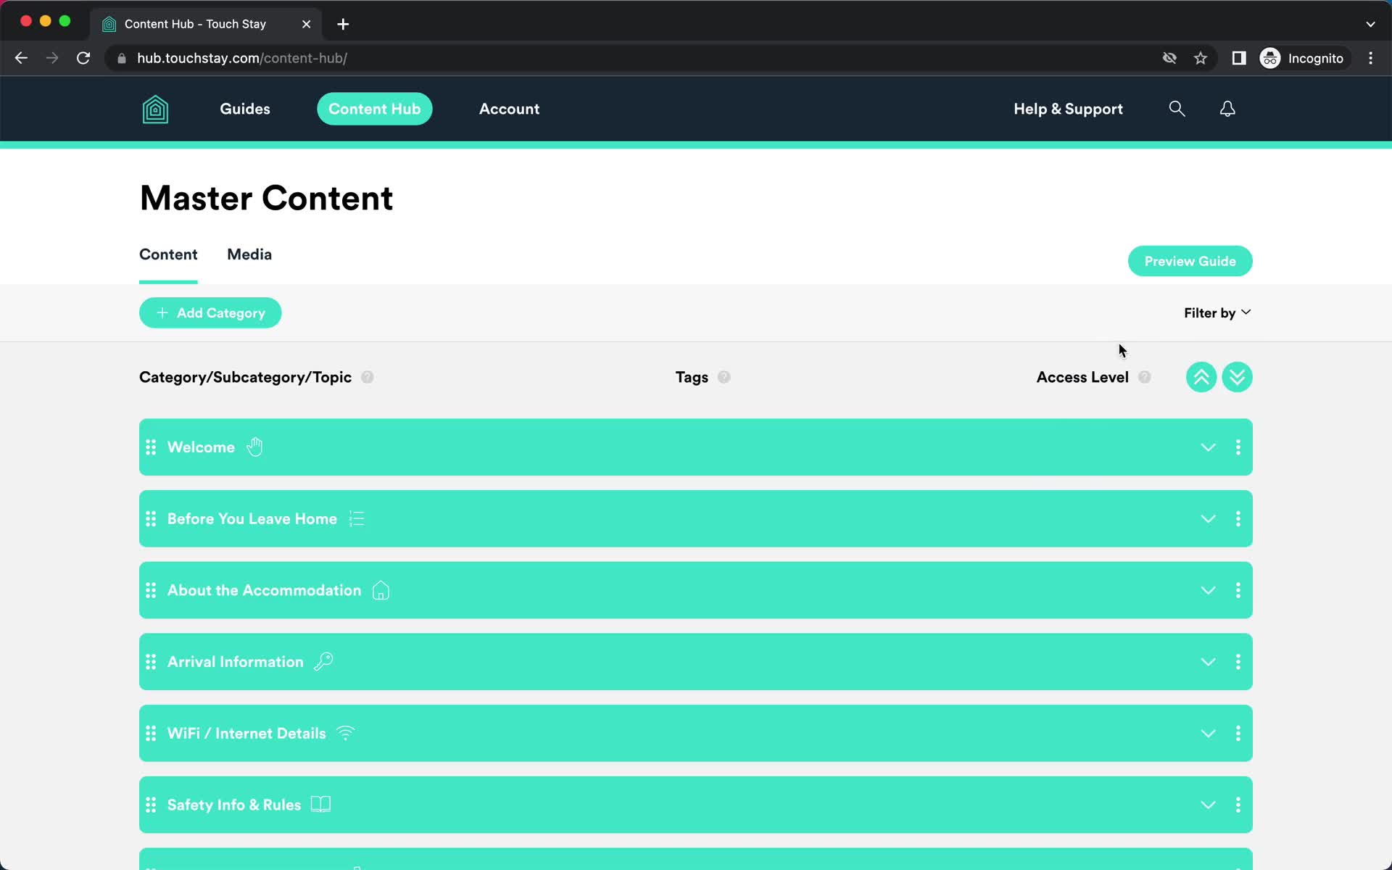Click the three-dot menu icon on Arrival Information
Viewport: 1392px width, 870px height.
1239,661
